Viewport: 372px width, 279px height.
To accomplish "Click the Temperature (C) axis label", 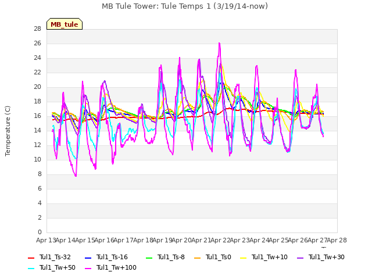I will click(8, 131).
